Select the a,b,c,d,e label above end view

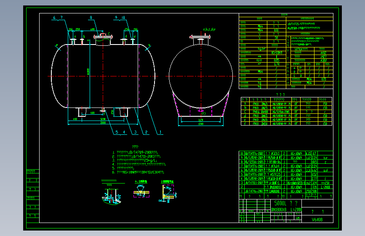(x=209, y=29)
